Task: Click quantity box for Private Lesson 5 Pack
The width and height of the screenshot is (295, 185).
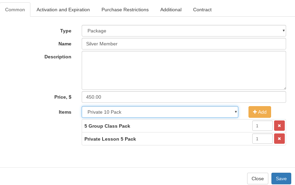Action: coord(262,139)
